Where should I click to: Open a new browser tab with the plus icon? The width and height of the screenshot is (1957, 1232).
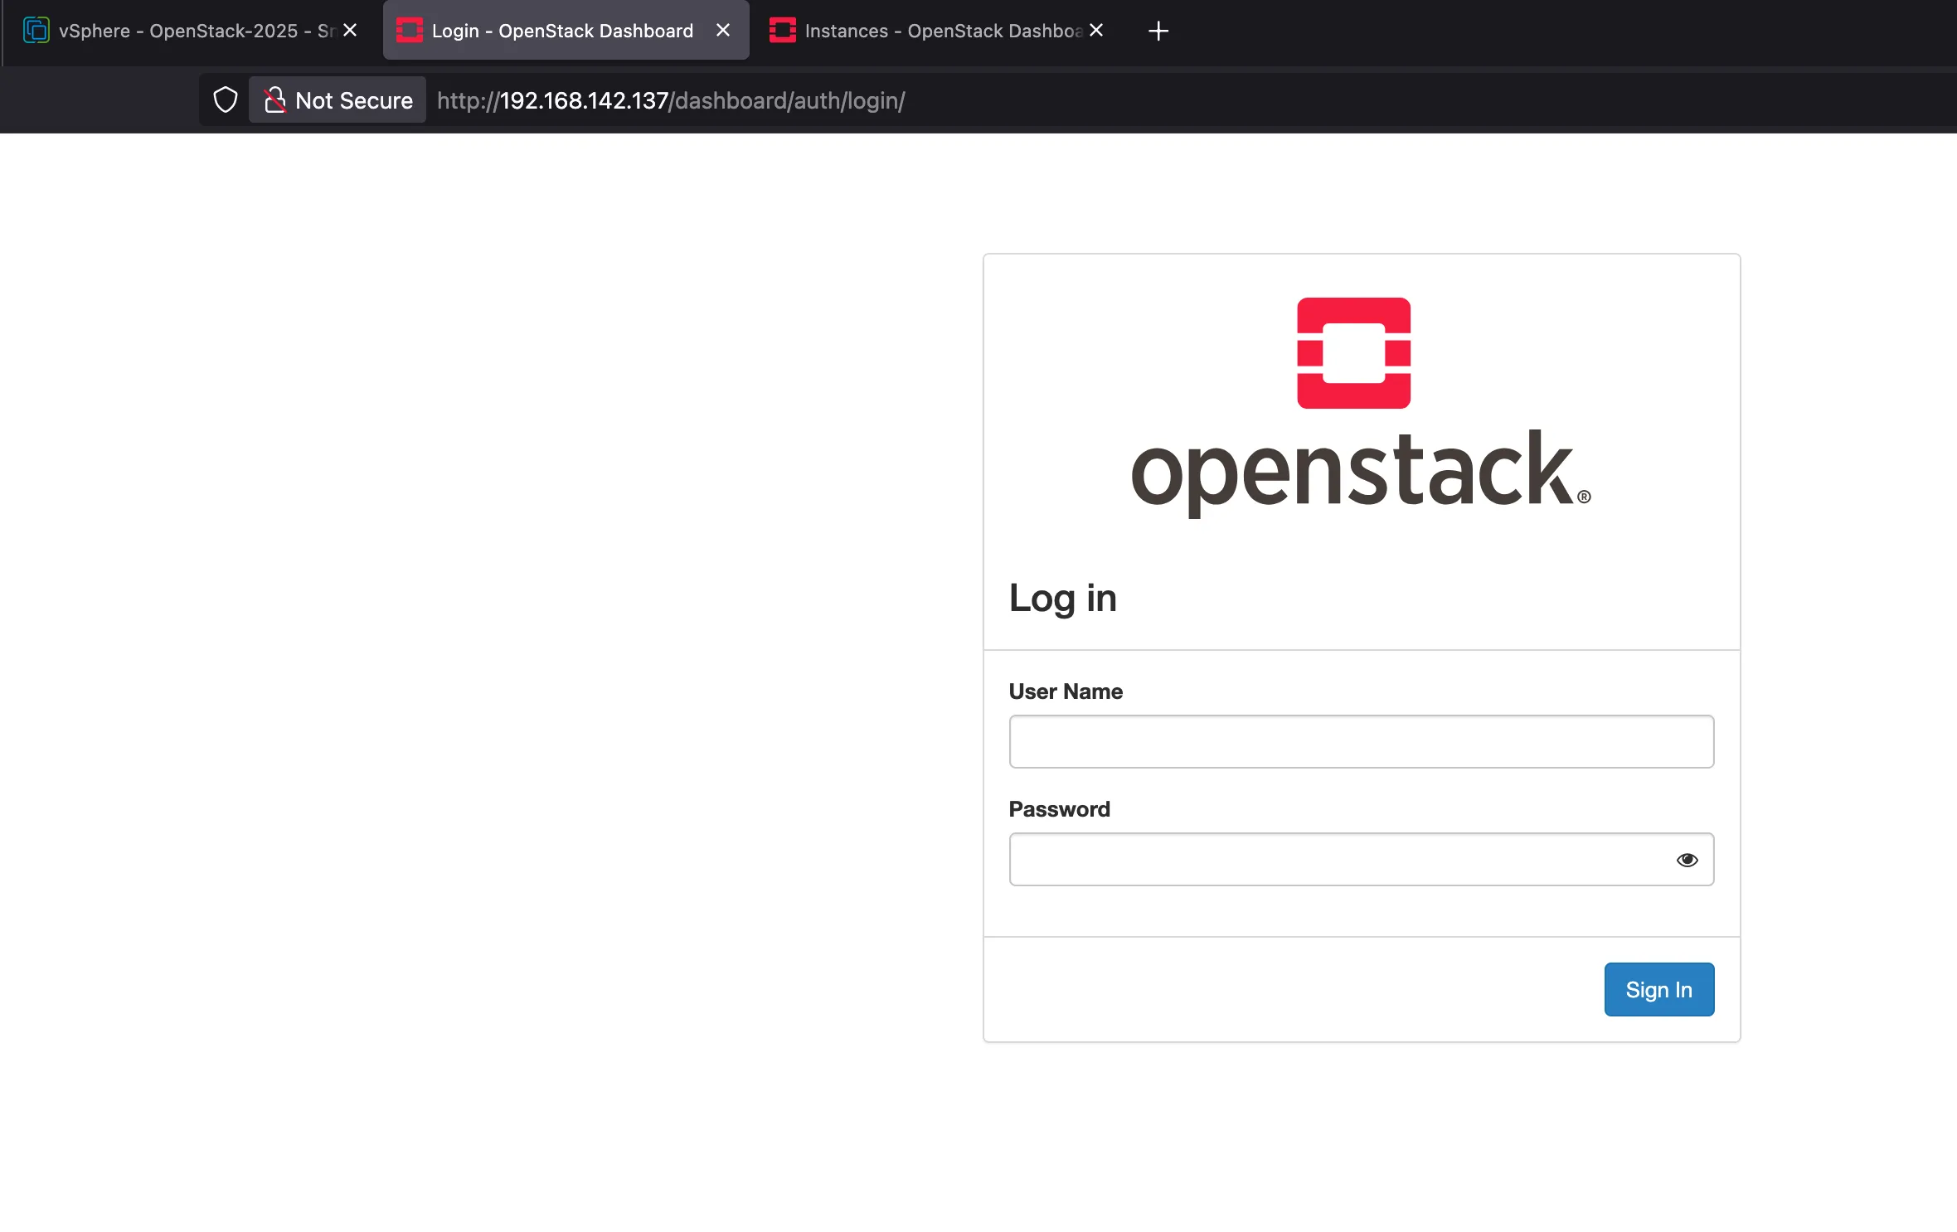tap(1158, 32)
